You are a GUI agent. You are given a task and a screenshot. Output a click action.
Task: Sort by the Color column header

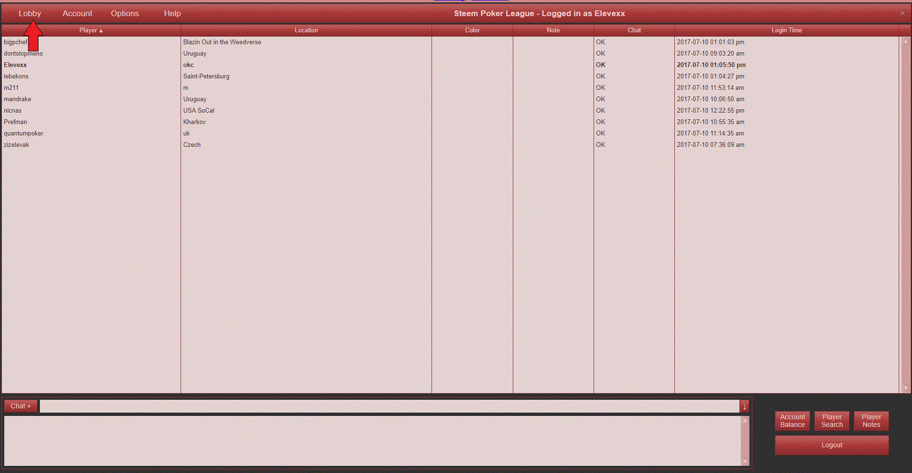tap(472, 30)
